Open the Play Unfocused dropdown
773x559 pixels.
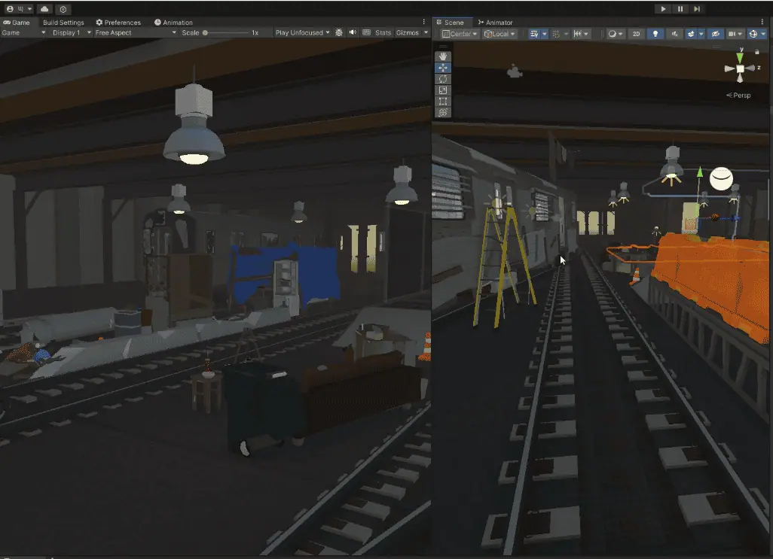tap(302, 33)
